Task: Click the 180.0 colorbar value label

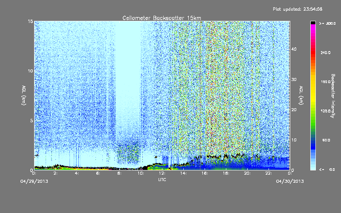Action: pos(326,82)
